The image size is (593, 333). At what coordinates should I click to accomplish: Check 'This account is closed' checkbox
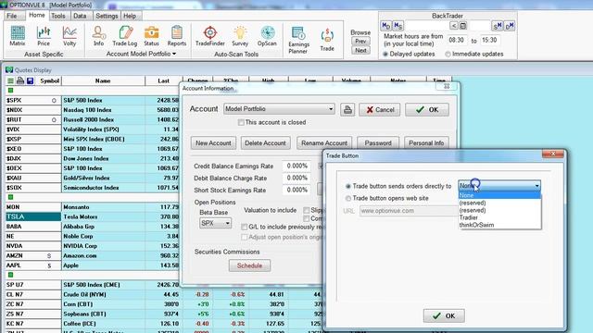coord(241,122)
